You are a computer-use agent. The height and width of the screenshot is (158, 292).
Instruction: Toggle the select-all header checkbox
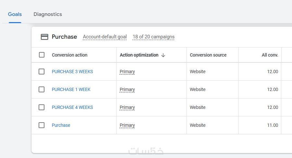42,55
